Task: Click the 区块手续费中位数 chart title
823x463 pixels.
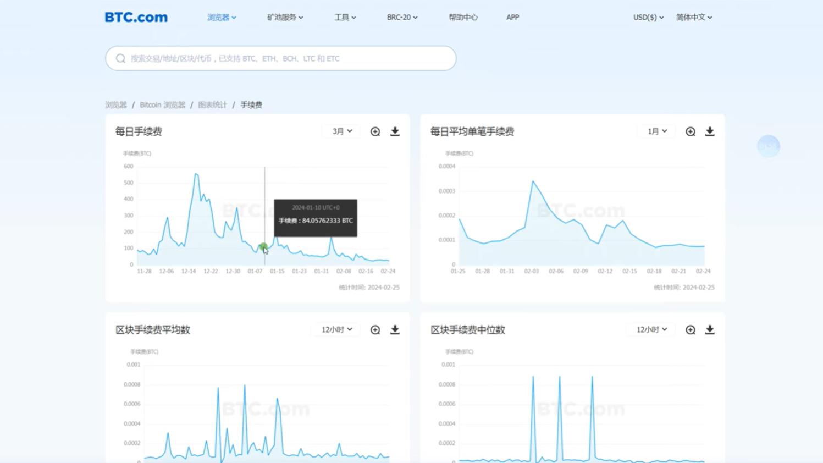Action: coord(468,330)
